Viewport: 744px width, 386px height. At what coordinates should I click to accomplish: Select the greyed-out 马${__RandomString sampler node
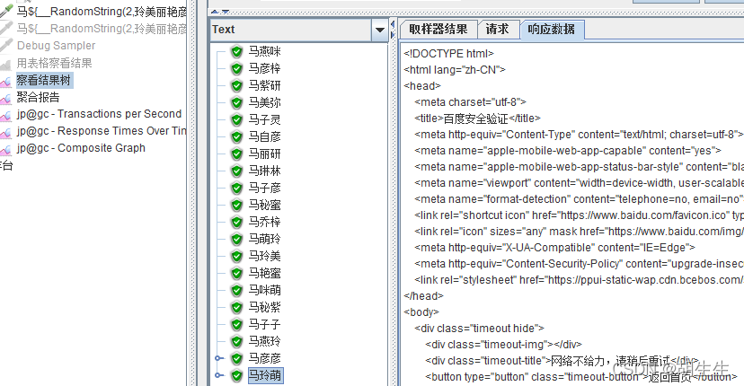(102, 29)
